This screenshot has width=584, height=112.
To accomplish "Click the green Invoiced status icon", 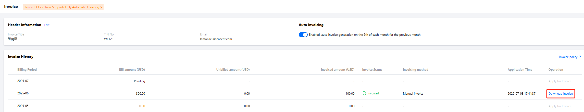I will (x=364, y=93).
